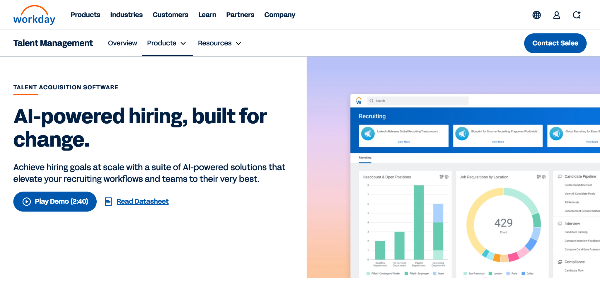The width and height of the screenshot is (600, 290).
Task: Open the Industries menu
Action: coord(126,15)
